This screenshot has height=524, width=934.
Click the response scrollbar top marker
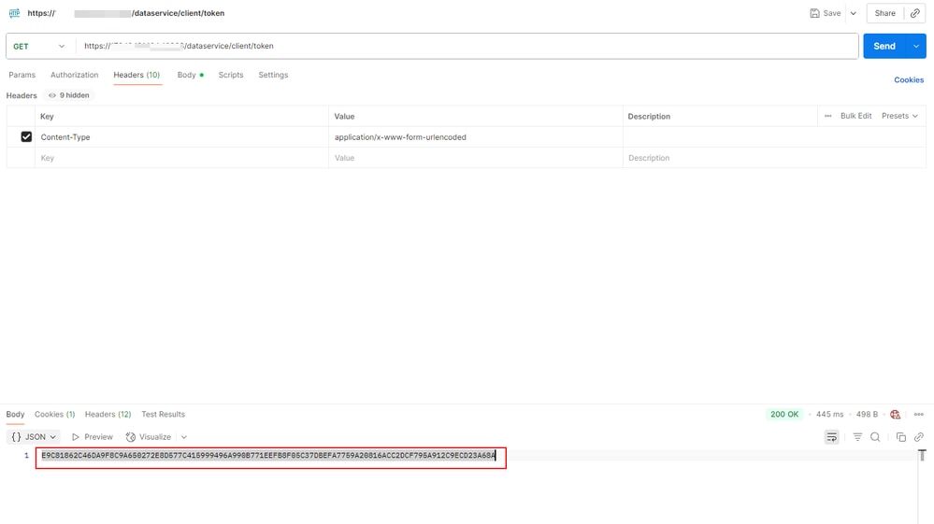click(x=922, y=456)
